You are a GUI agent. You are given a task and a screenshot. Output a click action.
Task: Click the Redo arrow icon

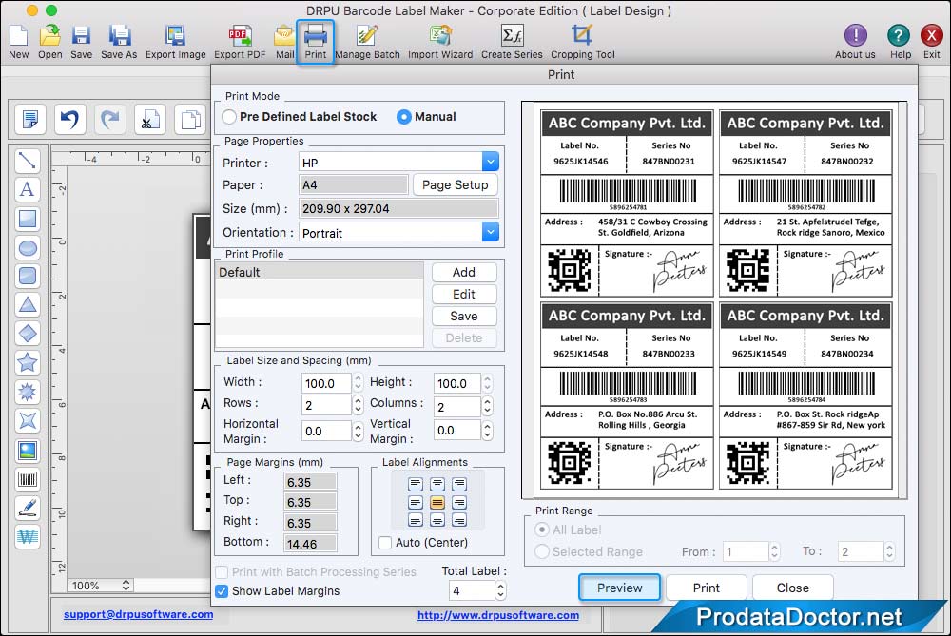click(109, 119)
